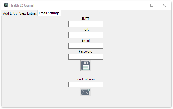The height and width of the screenshot is (109, 173).
Task: Click the Send to Email label
Action: click(86, 79)
